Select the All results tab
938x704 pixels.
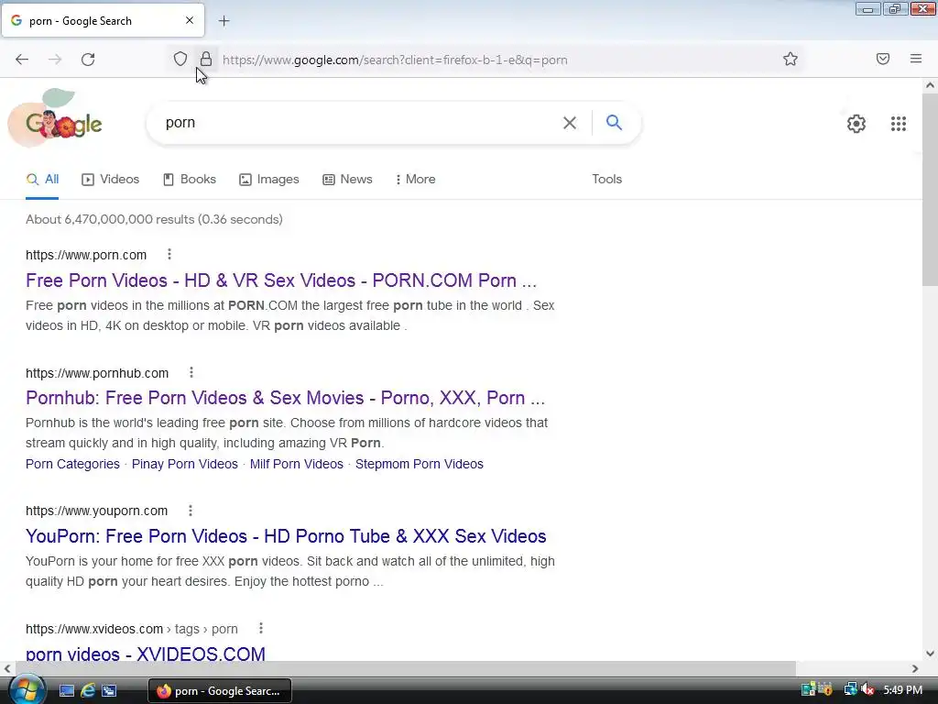click(42, 179)
